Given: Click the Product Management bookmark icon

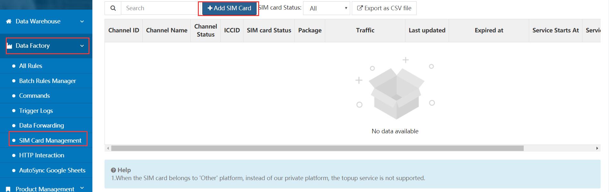Looking at the screenshot, I should 9,189.
